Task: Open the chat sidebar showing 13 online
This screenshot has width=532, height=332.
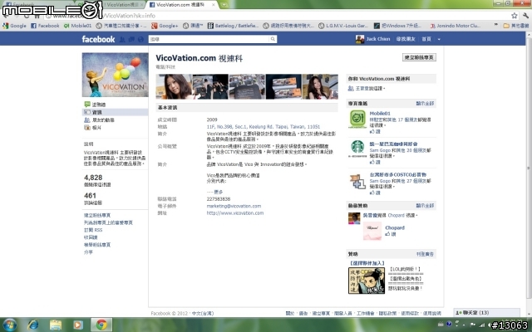Action: click(486, 312)
